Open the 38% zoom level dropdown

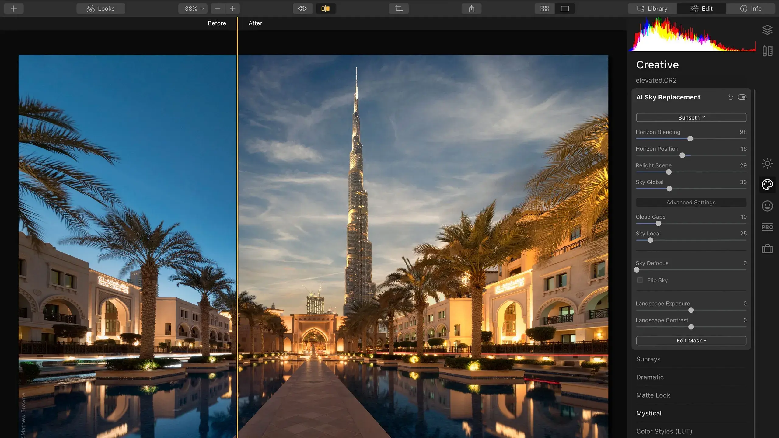tap(193, 9)
